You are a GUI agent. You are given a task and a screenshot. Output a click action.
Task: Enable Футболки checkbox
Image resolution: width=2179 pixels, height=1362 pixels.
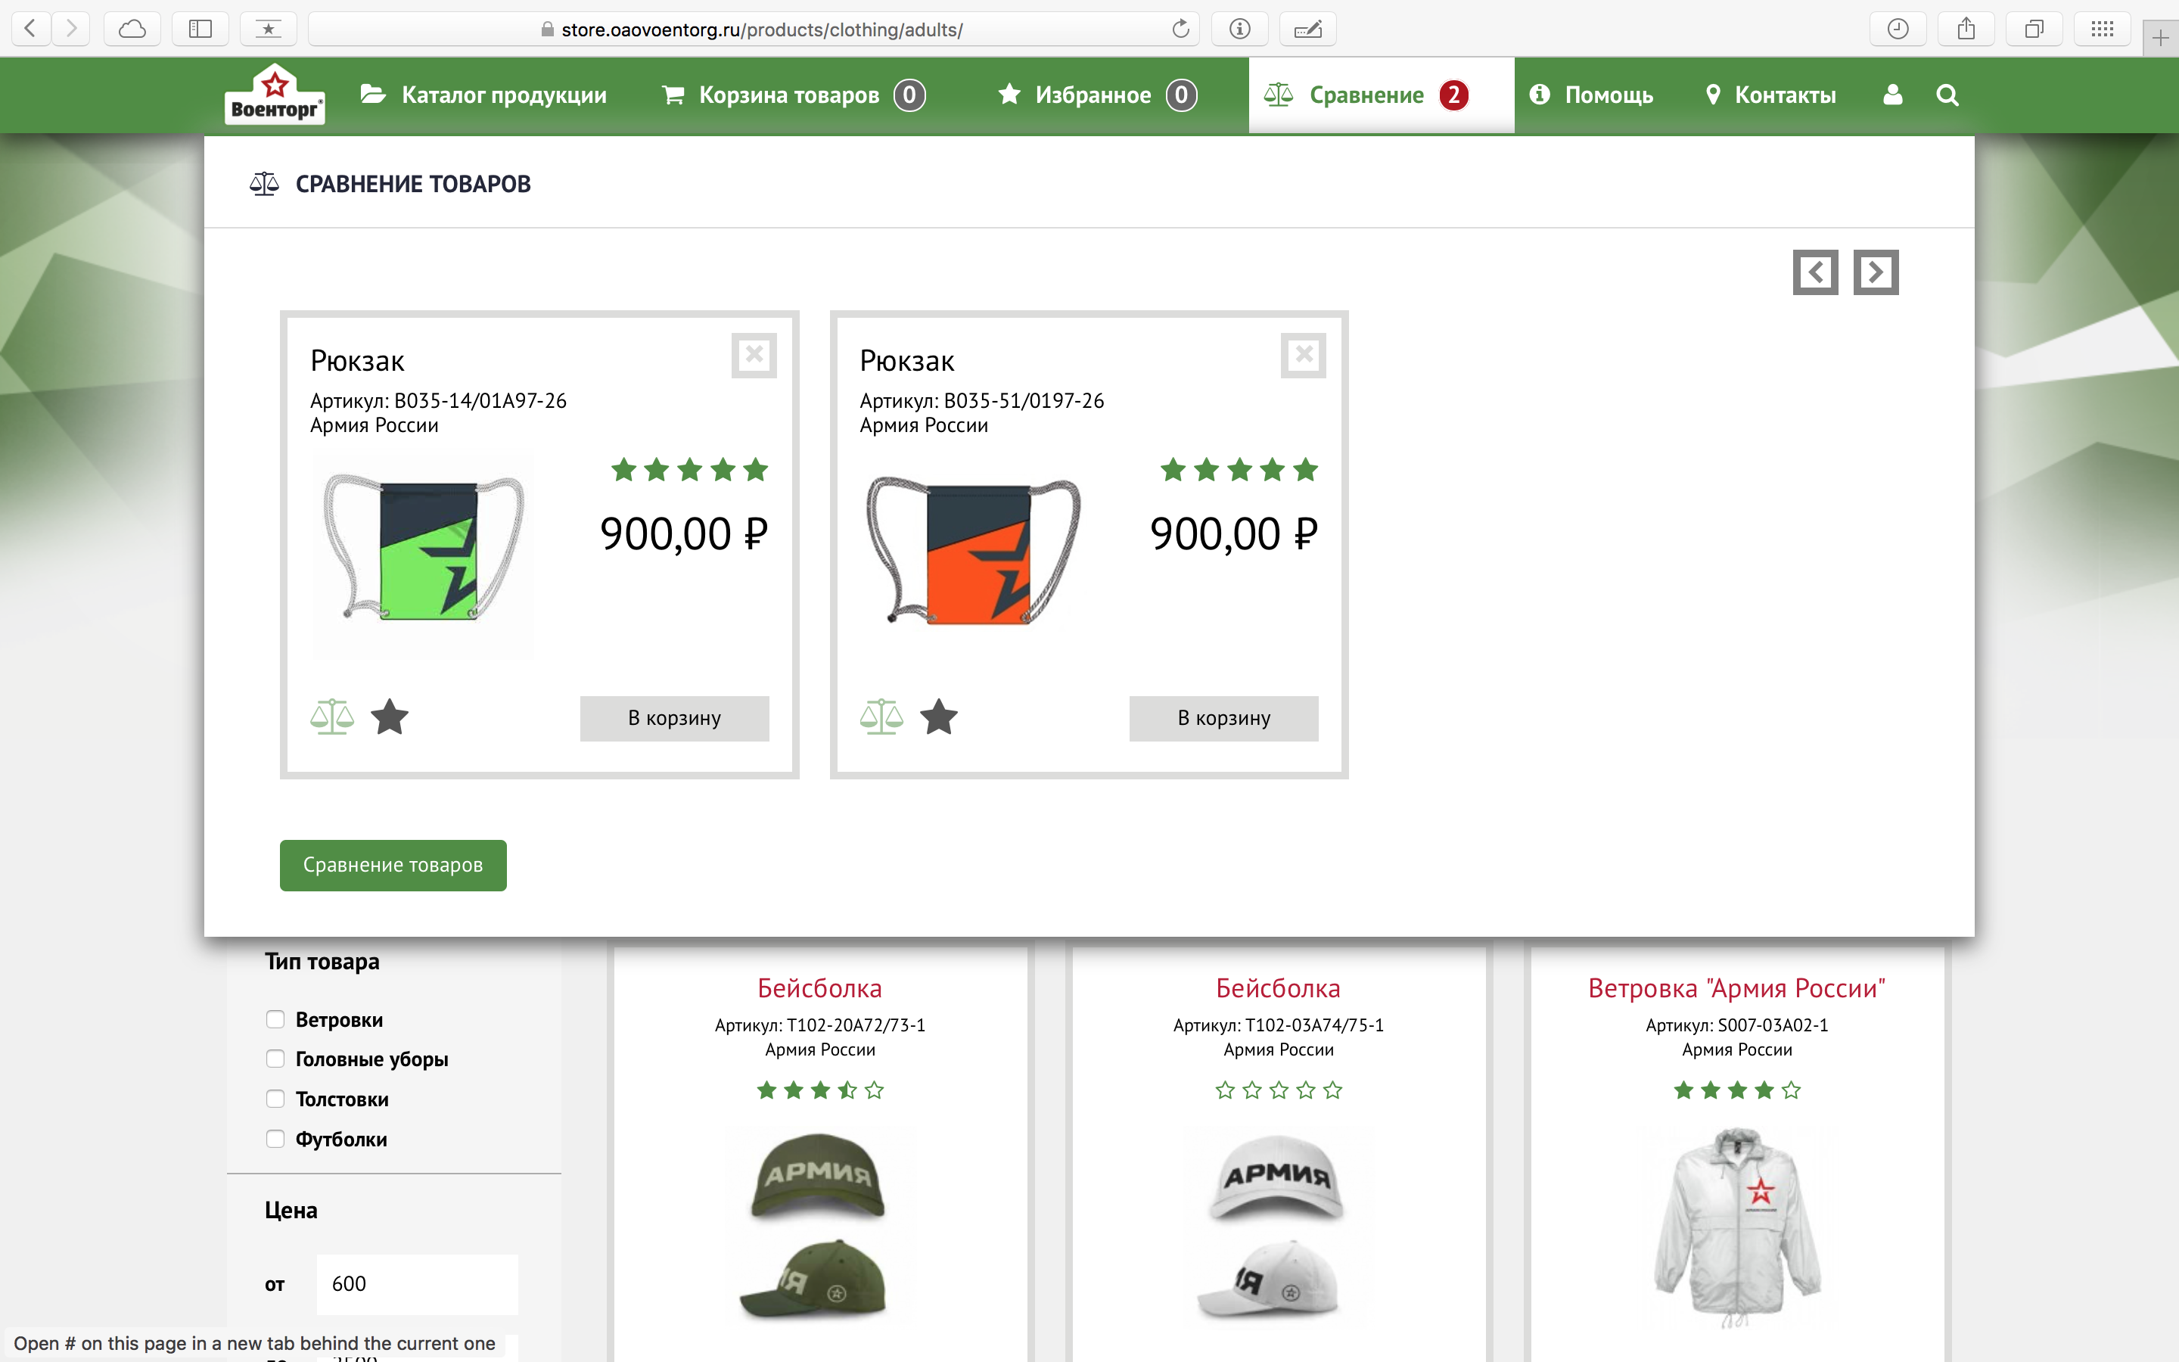[275, 1139]
